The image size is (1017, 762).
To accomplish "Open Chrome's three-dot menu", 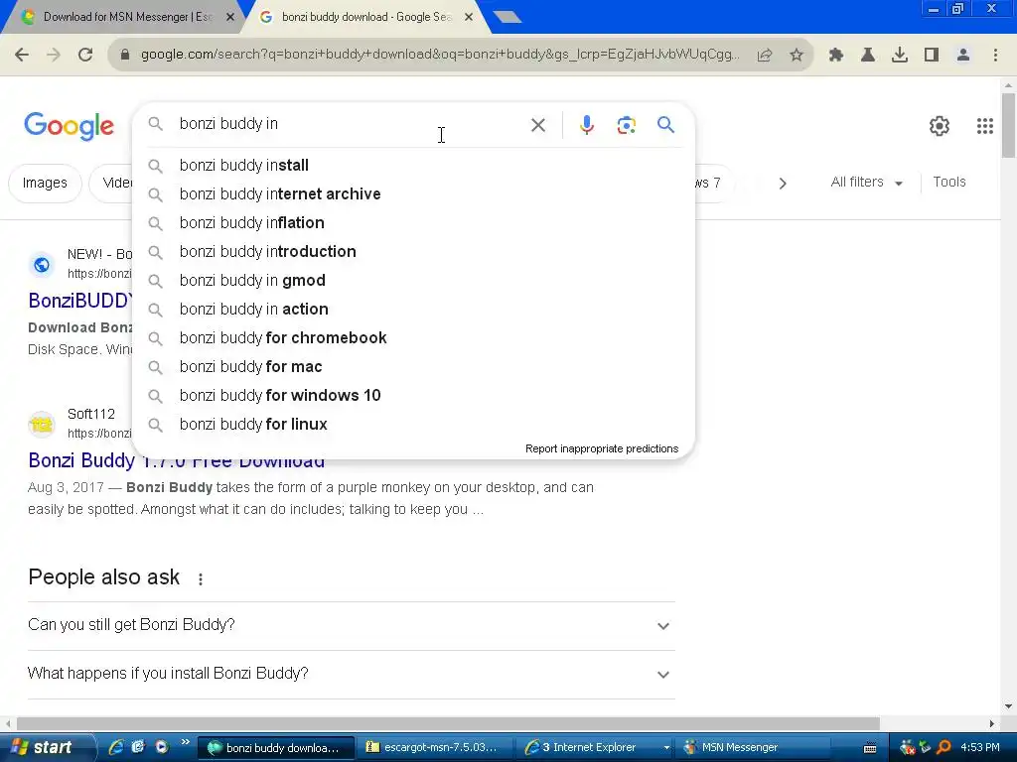I will point(995,56).
